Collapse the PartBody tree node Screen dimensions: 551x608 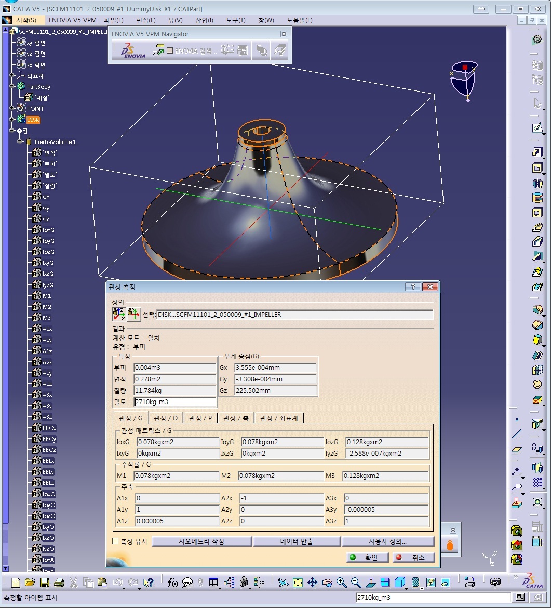[12, 86]
